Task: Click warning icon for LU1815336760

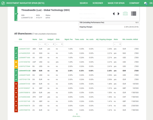Action: 16,62
